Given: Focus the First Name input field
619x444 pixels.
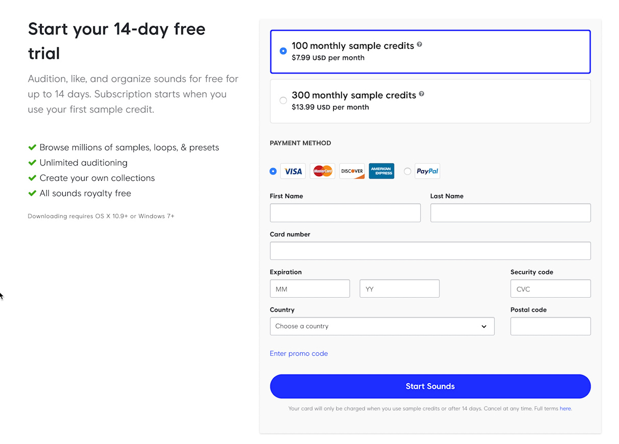Looking at the screenshot, I should tap(345, 213).
